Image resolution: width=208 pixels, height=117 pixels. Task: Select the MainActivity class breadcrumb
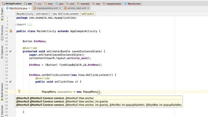tap(133, 4)
